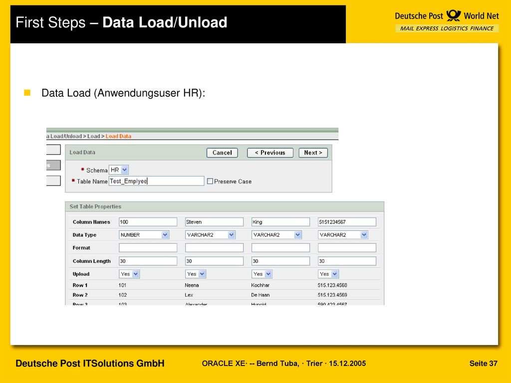Click the Deutsche Post posthorn logo
The width and height of the screenshot is (511, 383).
[453, 15]
